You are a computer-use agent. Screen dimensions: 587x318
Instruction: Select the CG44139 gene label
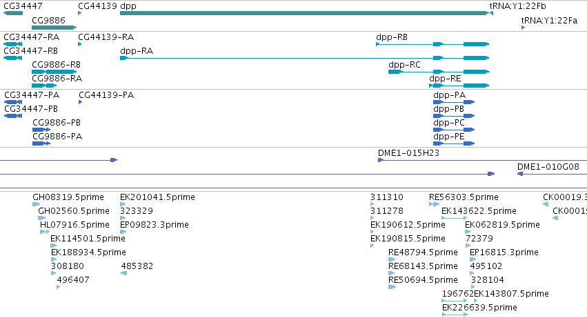coord(97,6)
